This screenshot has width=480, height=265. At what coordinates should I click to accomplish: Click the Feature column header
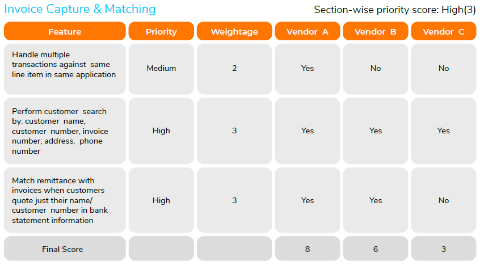click(65, 32)
